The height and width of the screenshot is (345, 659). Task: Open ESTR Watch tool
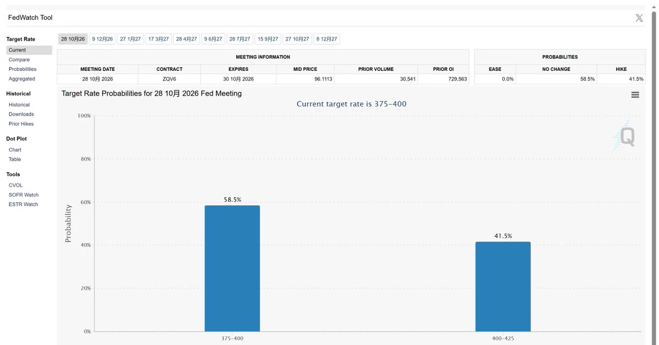tap(24, 204)
